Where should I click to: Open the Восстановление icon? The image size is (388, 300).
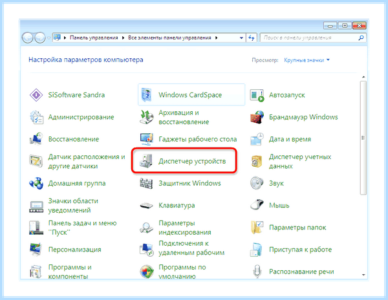(x=36, y=139)
